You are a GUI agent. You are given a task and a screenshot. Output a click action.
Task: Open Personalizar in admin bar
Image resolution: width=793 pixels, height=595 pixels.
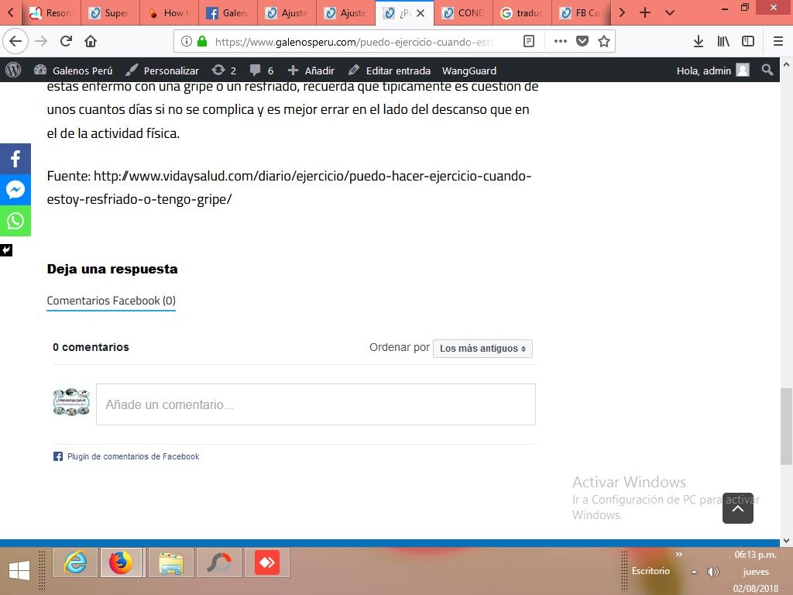[163, 71]
